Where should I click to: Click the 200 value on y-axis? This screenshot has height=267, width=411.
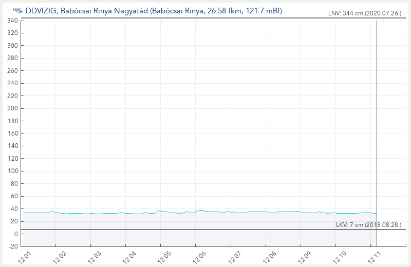pyautogui.click(x=13, y=108)
